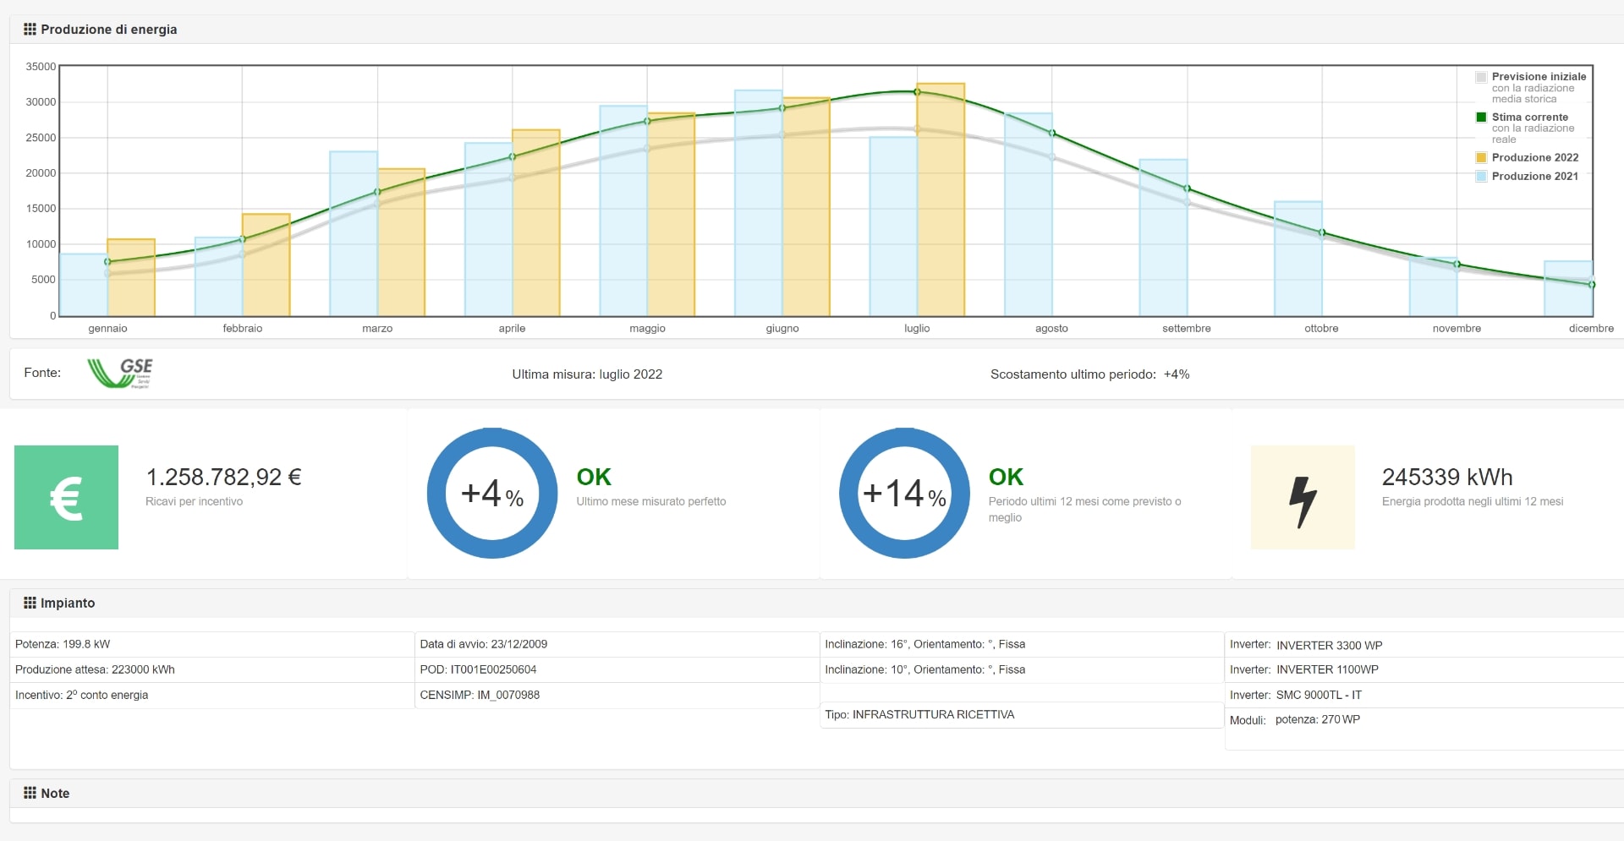Click Inverter: SMC 9000TL - IT row
1624x841 pixels.
point(1424,695)
